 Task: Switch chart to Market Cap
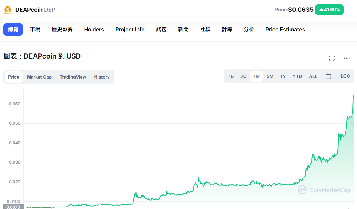[x=39, y=77]
